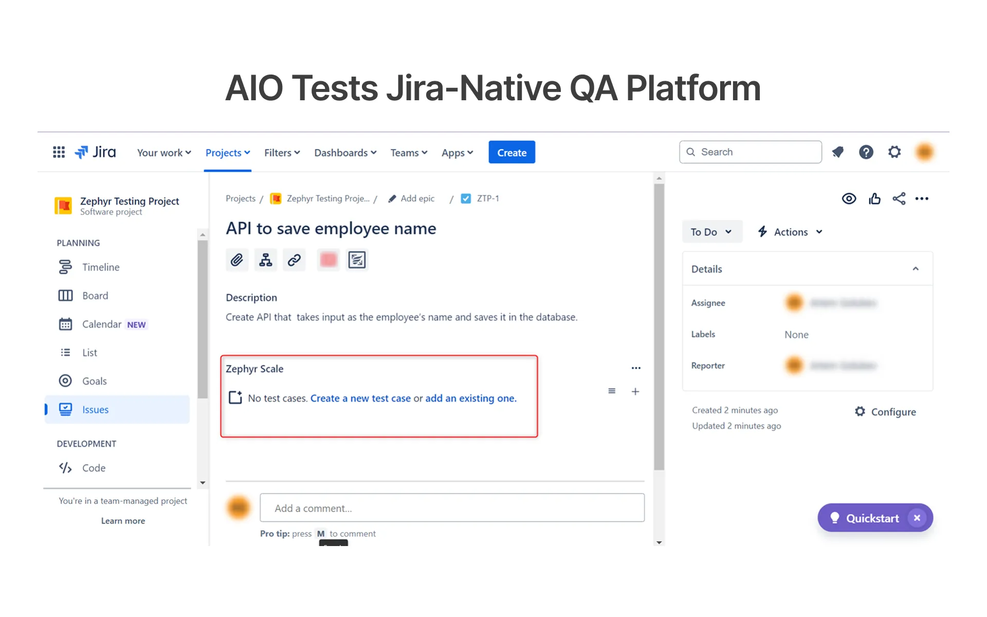This screenshot has width=987, height=617.
Task: Click Projects breadcrumb link
Action: coord(241,198)
